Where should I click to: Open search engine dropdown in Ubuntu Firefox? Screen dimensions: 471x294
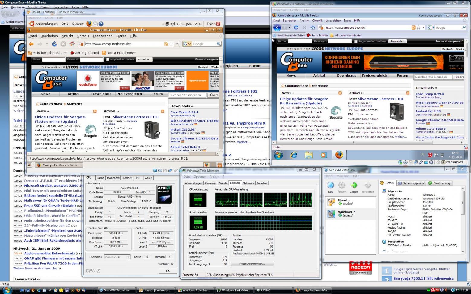(189, 44)
